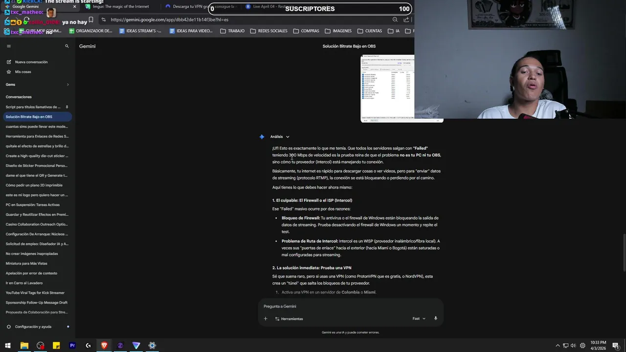Open conversation Solución Bitrate Bajo en OBS

coord(37,117)
